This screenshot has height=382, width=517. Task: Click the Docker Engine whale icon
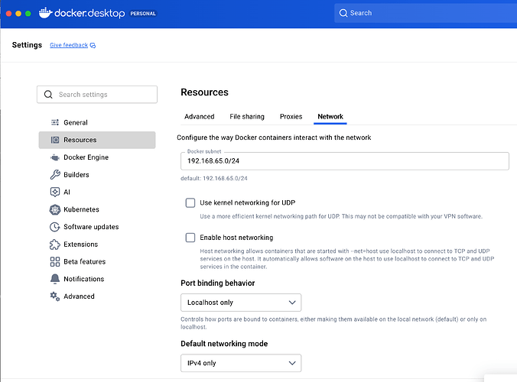(55, 157)
